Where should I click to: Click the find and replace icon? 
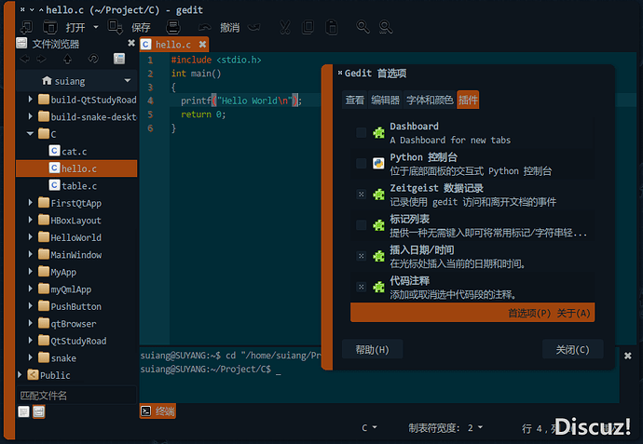tap(386, 27)
